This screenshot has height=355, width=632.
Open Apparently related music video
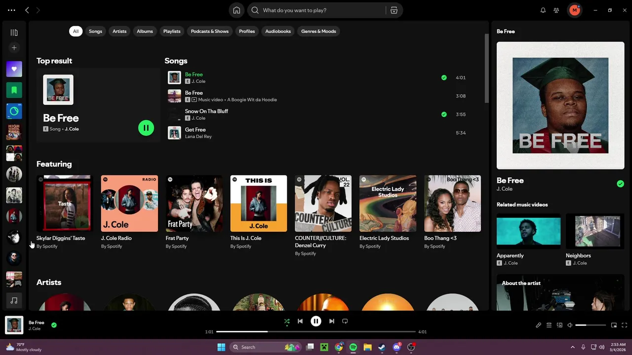coord(529,240)
